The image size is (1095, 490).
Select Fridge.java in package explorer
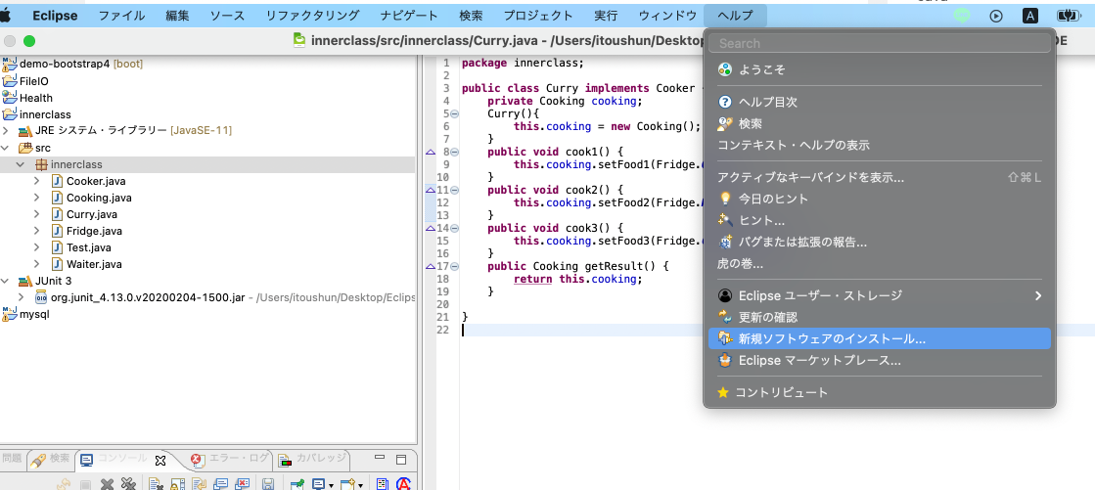pyautogui.click(x=94, y=231)
